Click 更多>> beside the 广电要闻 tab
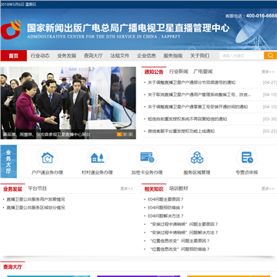The width and height of the screenshot is (277, 277). pyautogui.click(x=268, y=72)
